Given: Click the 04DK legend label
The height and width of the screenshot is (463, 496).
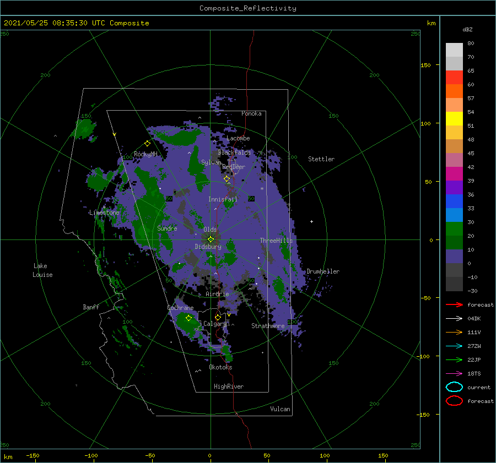Looking at the screenshot, I should [474, 319].
